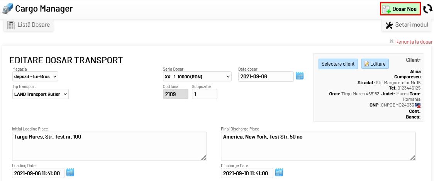The image size is (434, 181).
Task: Click the Final Discharge Place text area
Action: click(x=318, y=146)
